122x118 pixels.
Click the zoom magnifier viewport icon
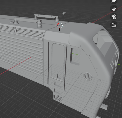[x=114, y=1]
